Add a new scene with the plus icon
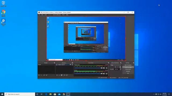This screenshot has height=96, width=172. click(39, 75)
